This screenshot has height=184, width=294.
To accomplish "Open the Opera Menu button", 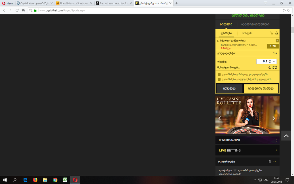I will pyautogui.click(x=7, y=3).
